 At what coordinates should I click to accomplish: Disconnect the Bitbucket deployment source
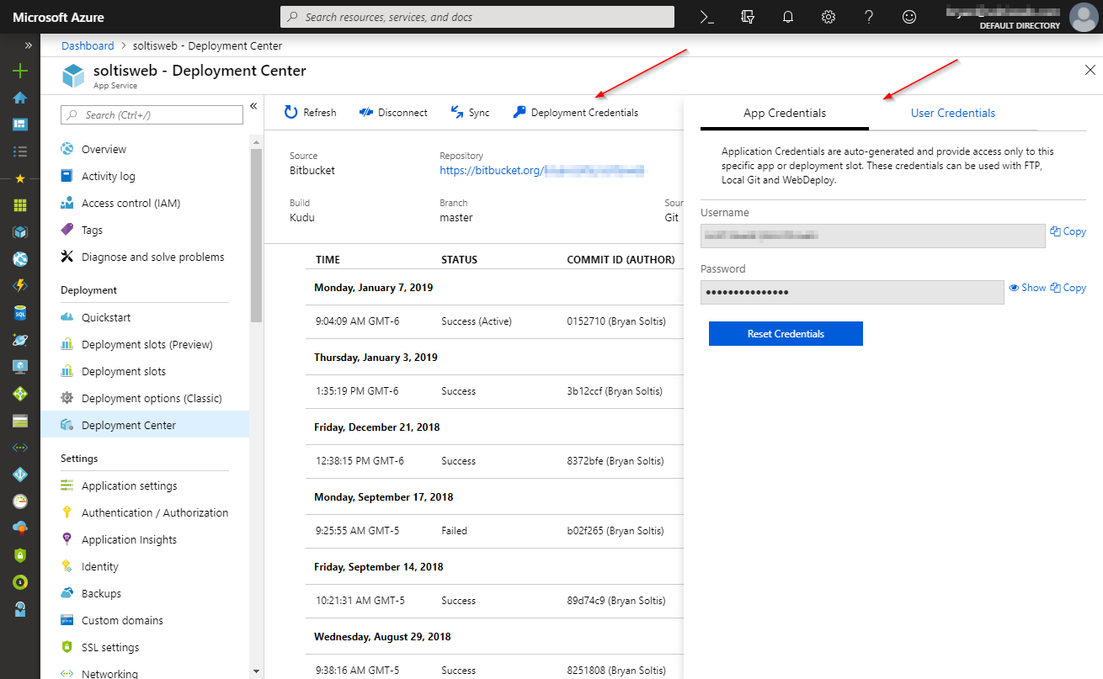(x=393, y=113)
